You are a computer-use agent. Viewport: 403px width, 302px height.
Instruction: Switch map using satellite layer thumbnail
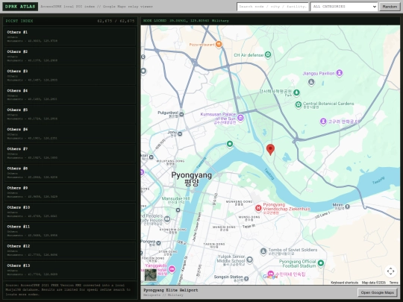pyautogui.click(x=151, y=275)
